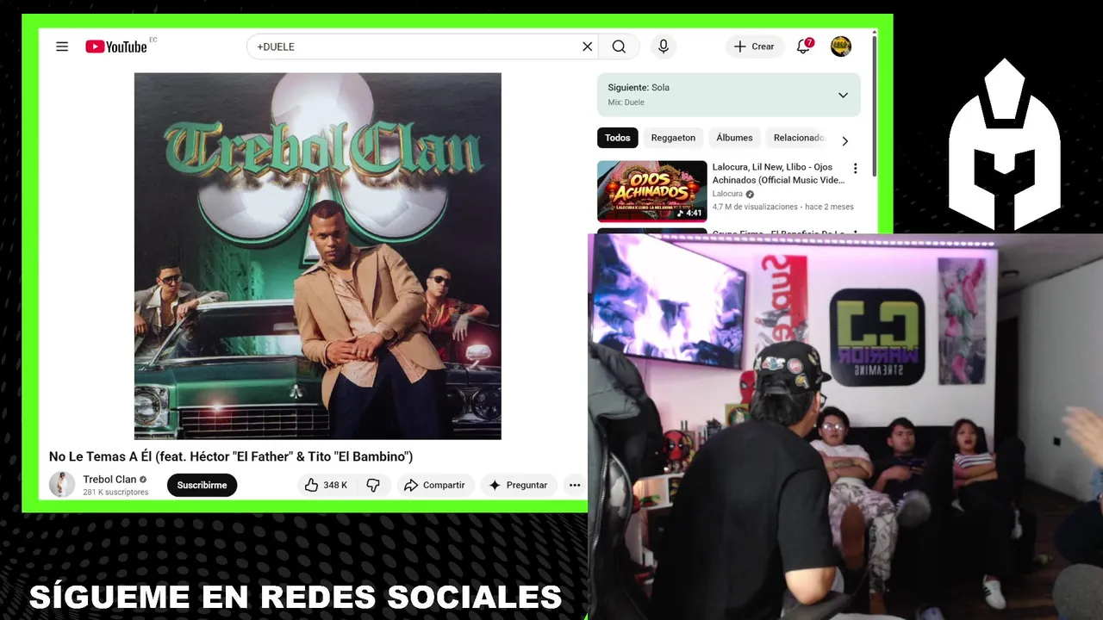Go to YouTube home via logo

[116, 46]
